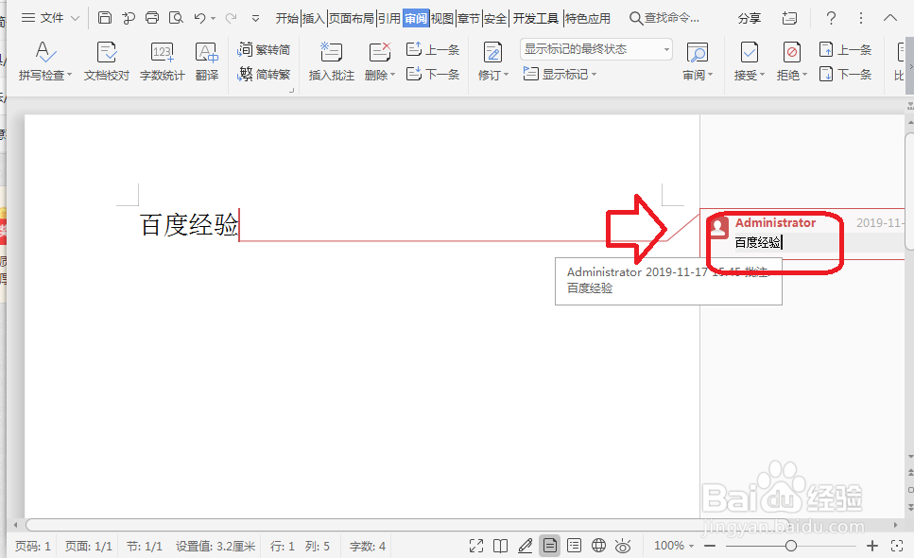The image size is (914, 558).
Task: Open the 开发工具 tab
Action: (536, 19)
